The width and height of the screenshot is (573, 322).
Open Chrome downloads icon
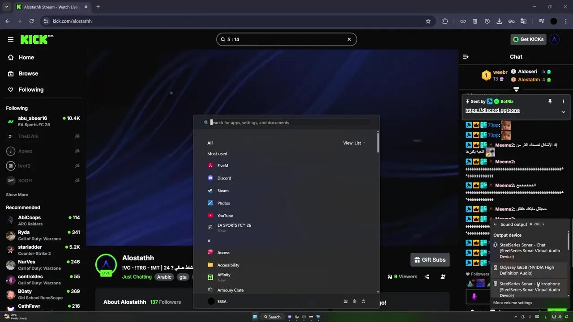coord(499,21)
